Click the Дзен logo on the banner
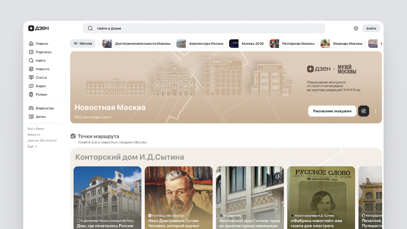The height and width of the screenshot is (229, 407). click(x=319, y=69)
